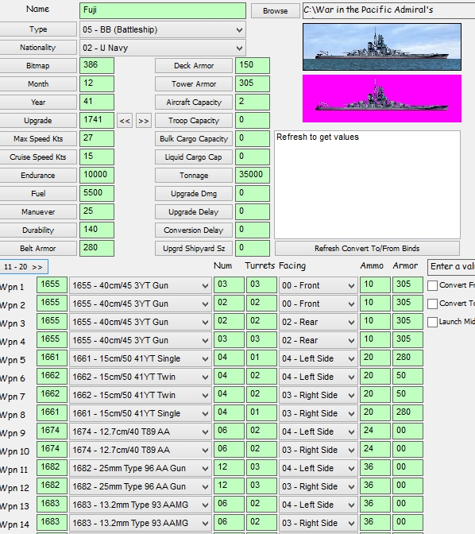The width and height of the screenshot is (475, 534).
Task: Click the Belt Armor value field 280
Action: tap(97, 248)
